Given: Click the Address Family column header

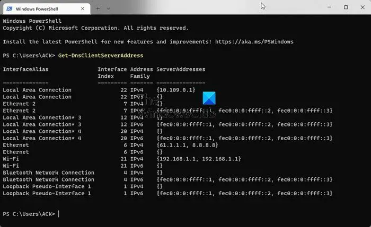Looking at the screenshot, I should 142,72.
